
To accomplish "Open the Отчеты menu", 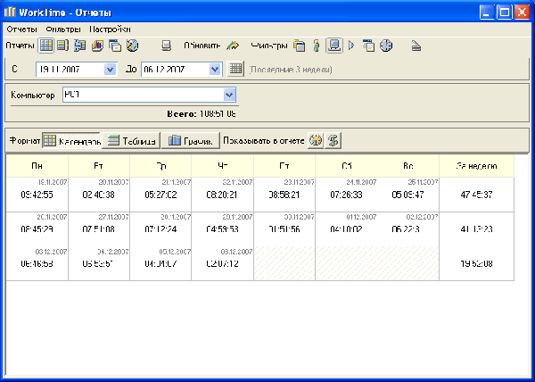I will click(21, 29).
